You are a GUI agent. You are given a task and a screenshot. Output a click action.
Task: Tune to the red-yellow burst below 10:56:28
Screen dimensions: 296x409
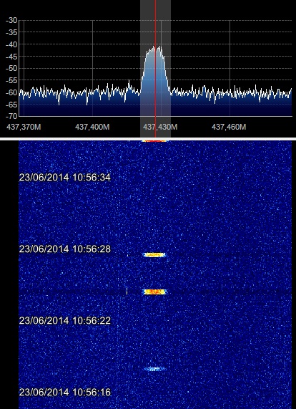coord(155,292)
